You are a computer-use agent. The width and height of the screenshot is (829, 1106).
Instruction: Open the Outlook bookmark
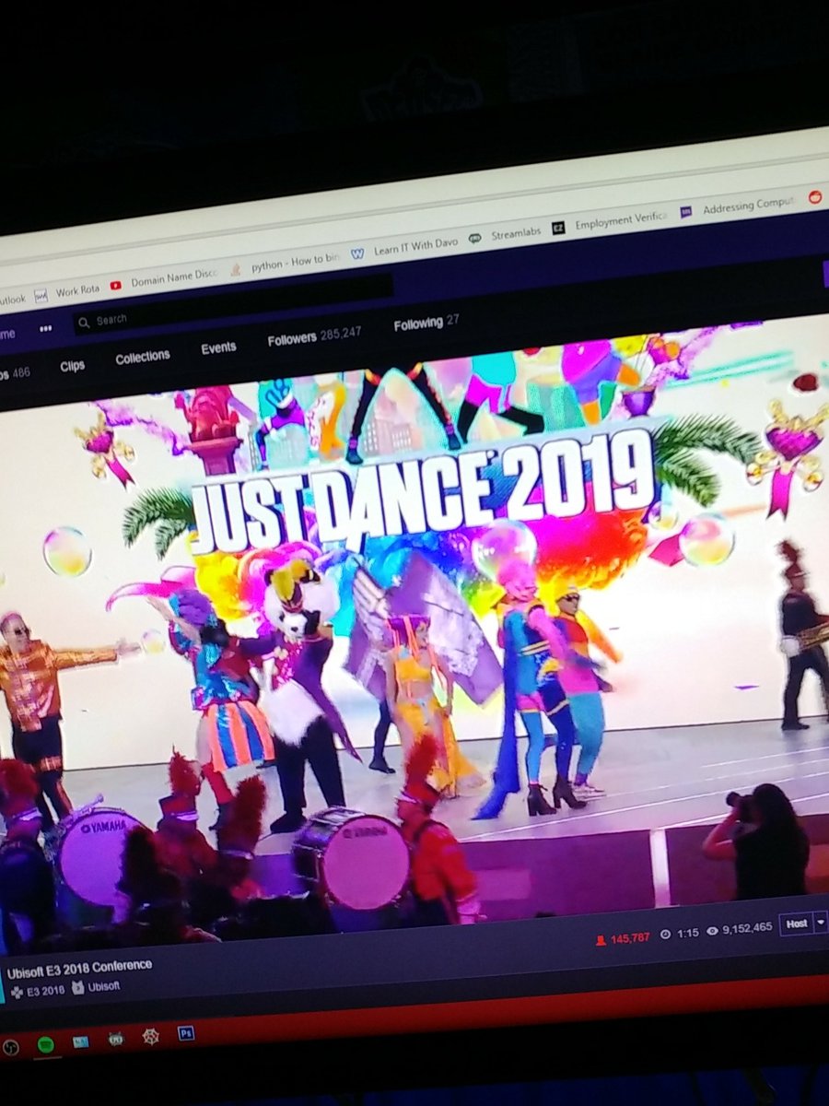coord(13,299)
